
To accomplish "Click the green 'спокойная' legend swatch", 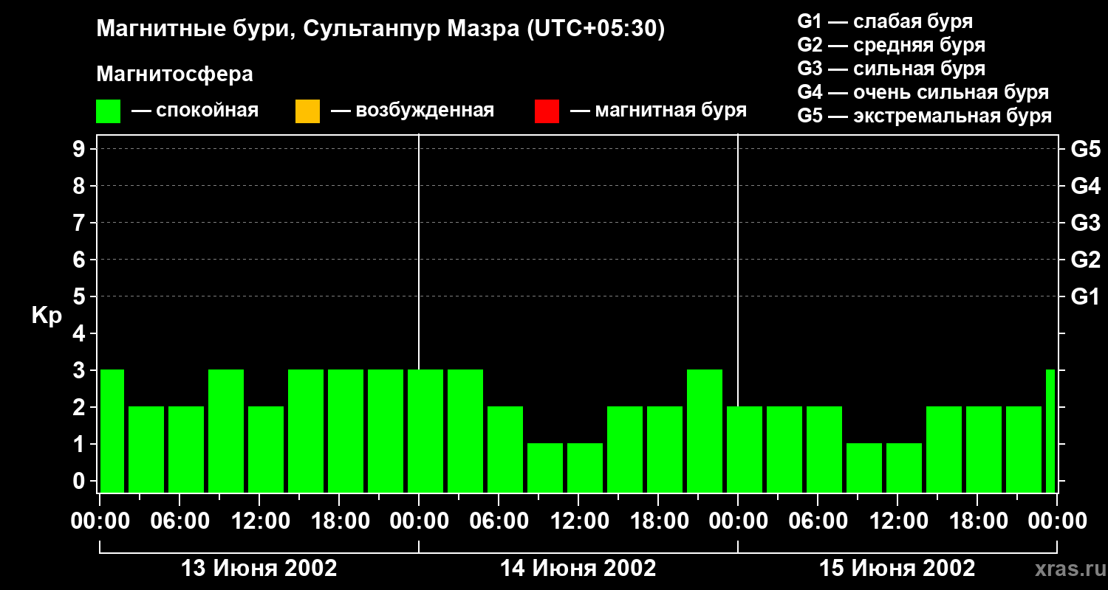I will [x=109, y=111].
